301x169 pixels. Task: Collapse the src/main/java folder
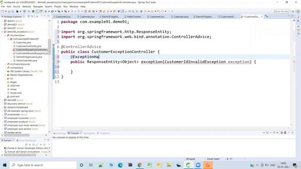[5, 36]
